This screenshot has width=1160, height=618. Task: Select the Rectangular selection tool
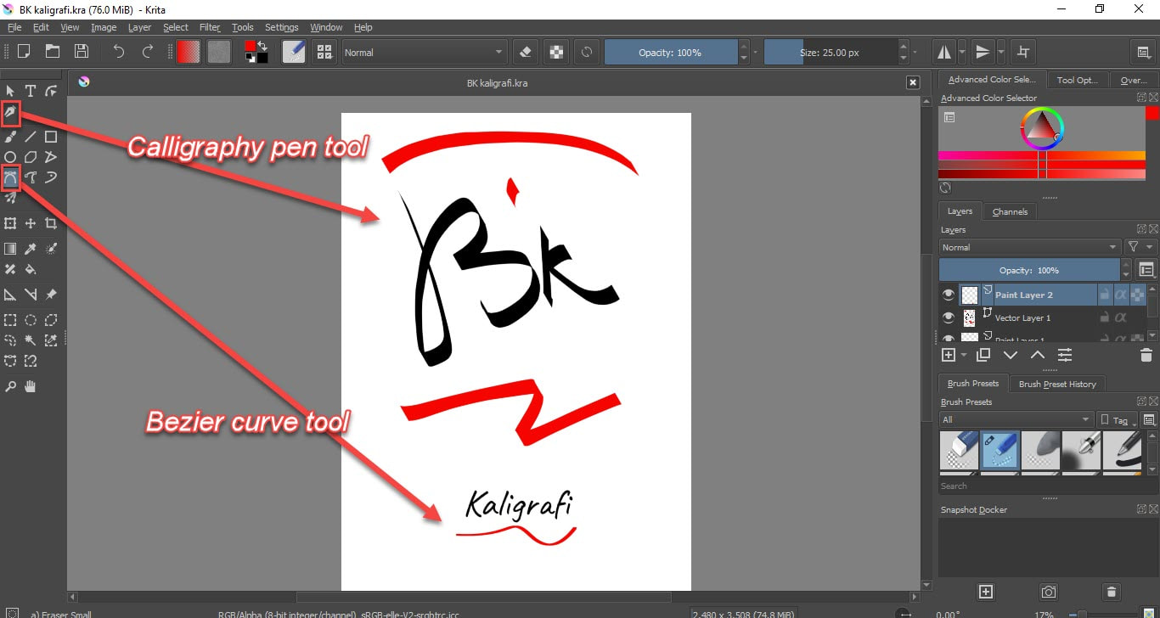pos(10,320)
